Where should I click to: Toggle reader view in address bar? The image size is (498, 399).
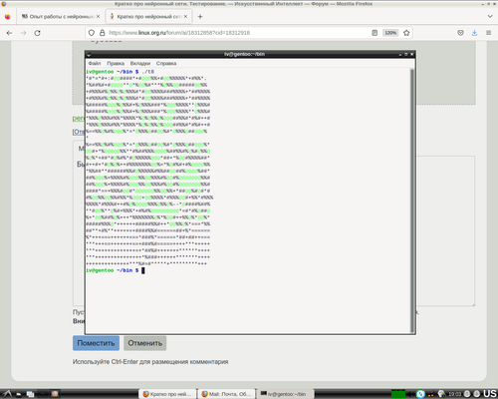click(374, 33)
